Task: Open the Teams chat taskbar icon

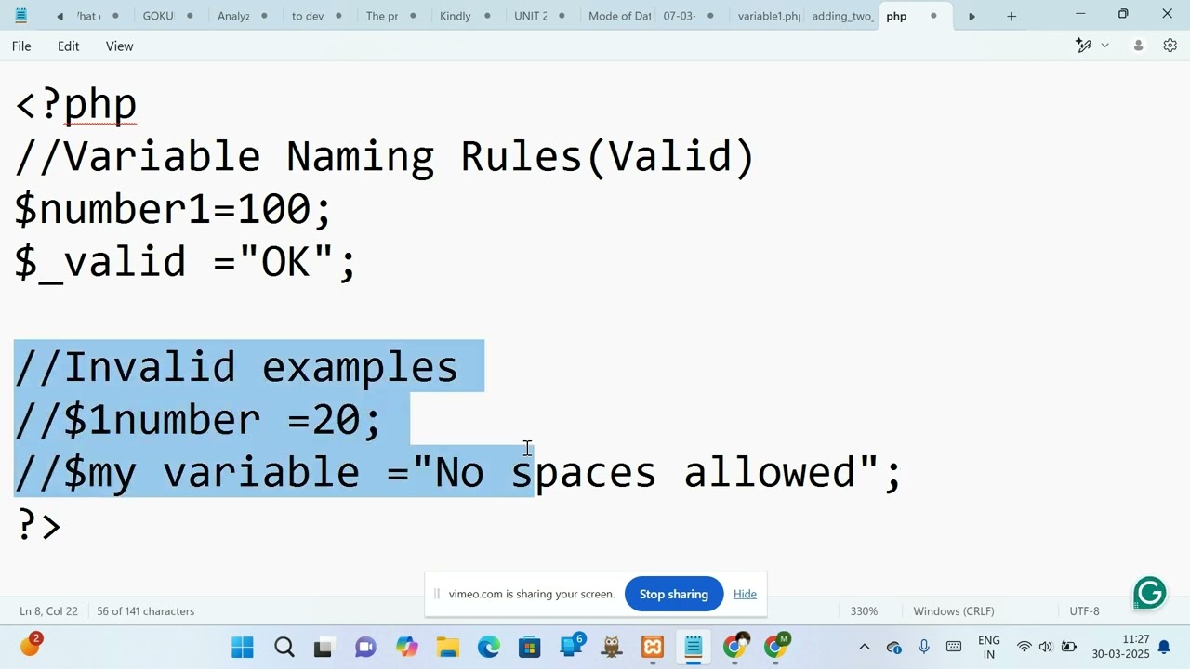Action: [365, 647]
